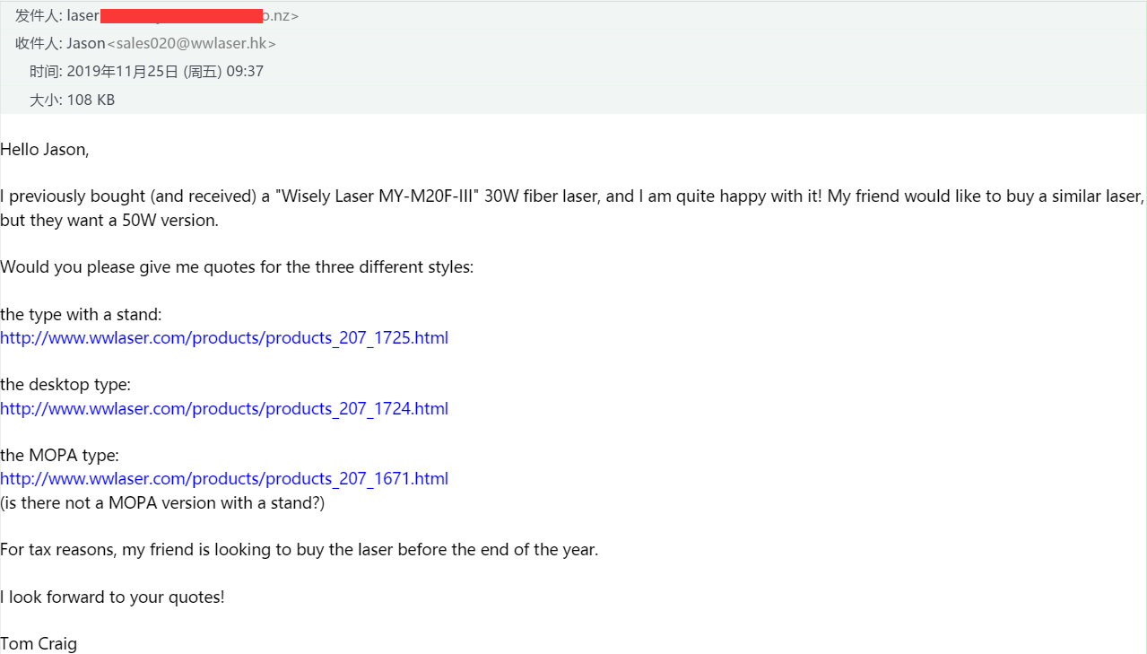Screen dimensions: 1147x654
Task: Open the products_207_1725 stand type link
Action: 224,338
